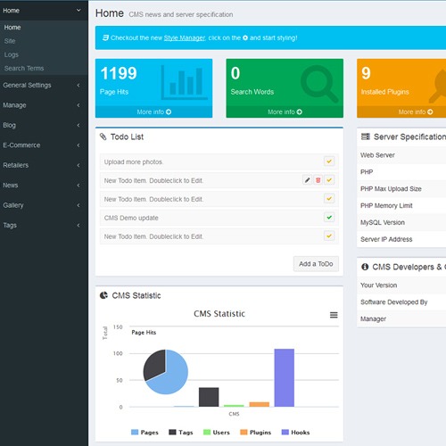The height and width of the screenshot is (446, 446).
Task: Click the pencil edit icon on second todo
Action: point(307,180)
